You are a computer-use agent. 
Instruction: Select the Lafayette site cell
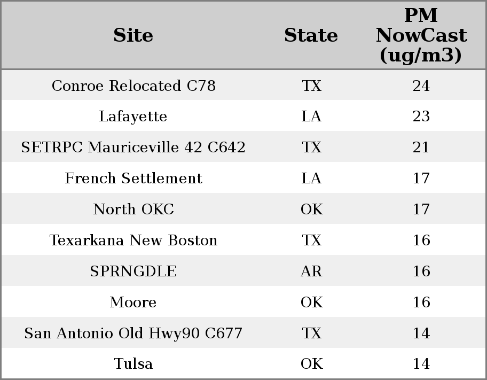point(133,117)
